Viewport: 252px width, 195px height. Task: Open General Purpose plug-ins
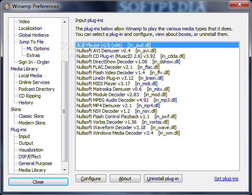(x=35, y=163)
